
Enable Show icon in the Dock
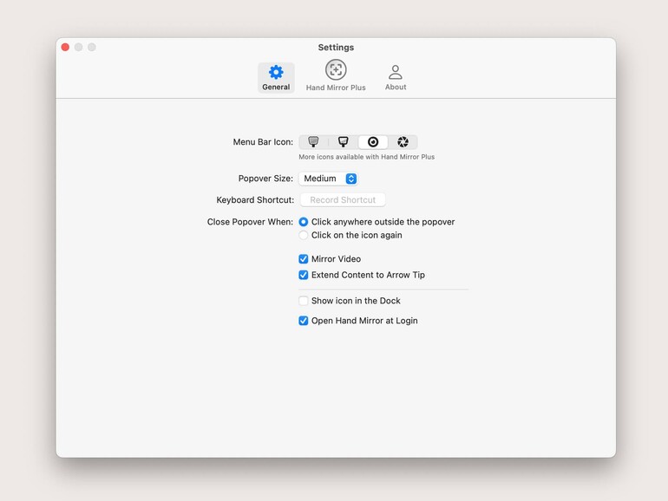pos(304,301)
